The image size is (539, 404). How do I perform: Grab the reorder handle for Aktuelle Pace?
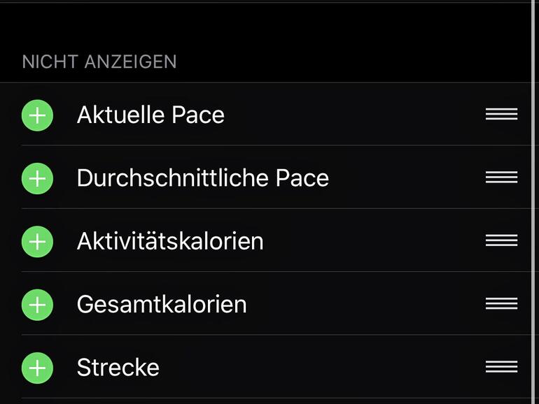click(501, 115)
